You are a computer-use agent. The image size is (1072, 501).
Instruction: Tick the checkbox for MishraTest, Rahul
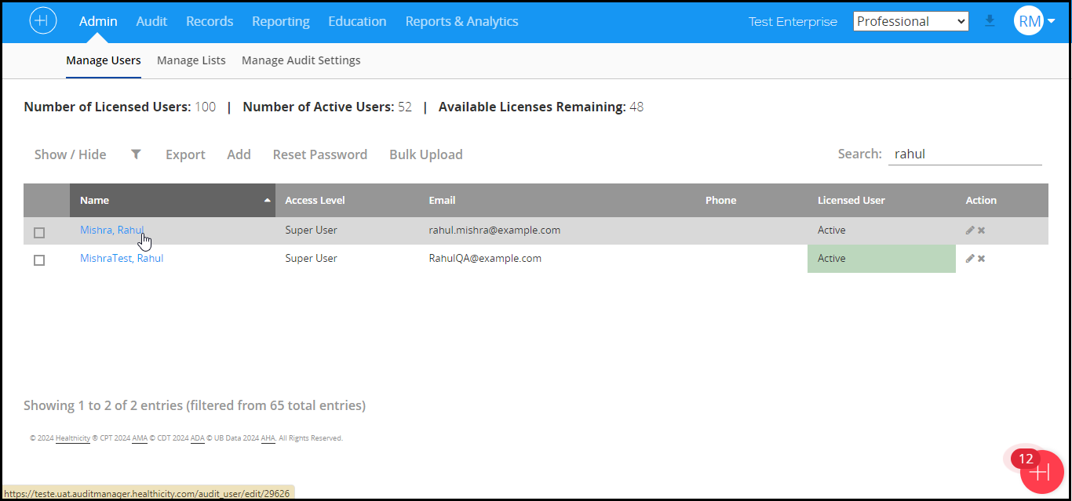click(x=39, y=260)
